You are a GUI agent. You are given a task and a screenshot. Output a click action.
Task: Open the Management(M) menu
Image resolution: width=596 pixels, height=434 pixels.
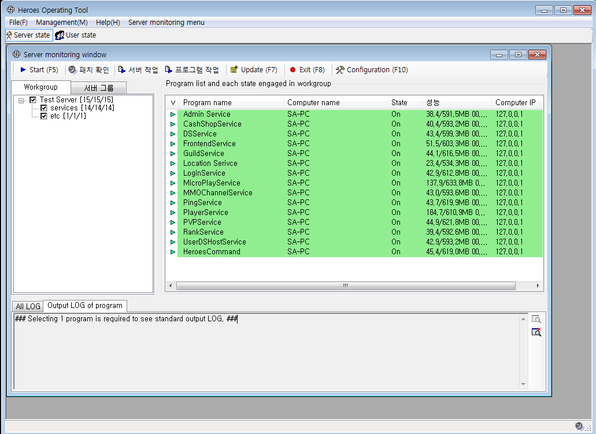(61, 23)
